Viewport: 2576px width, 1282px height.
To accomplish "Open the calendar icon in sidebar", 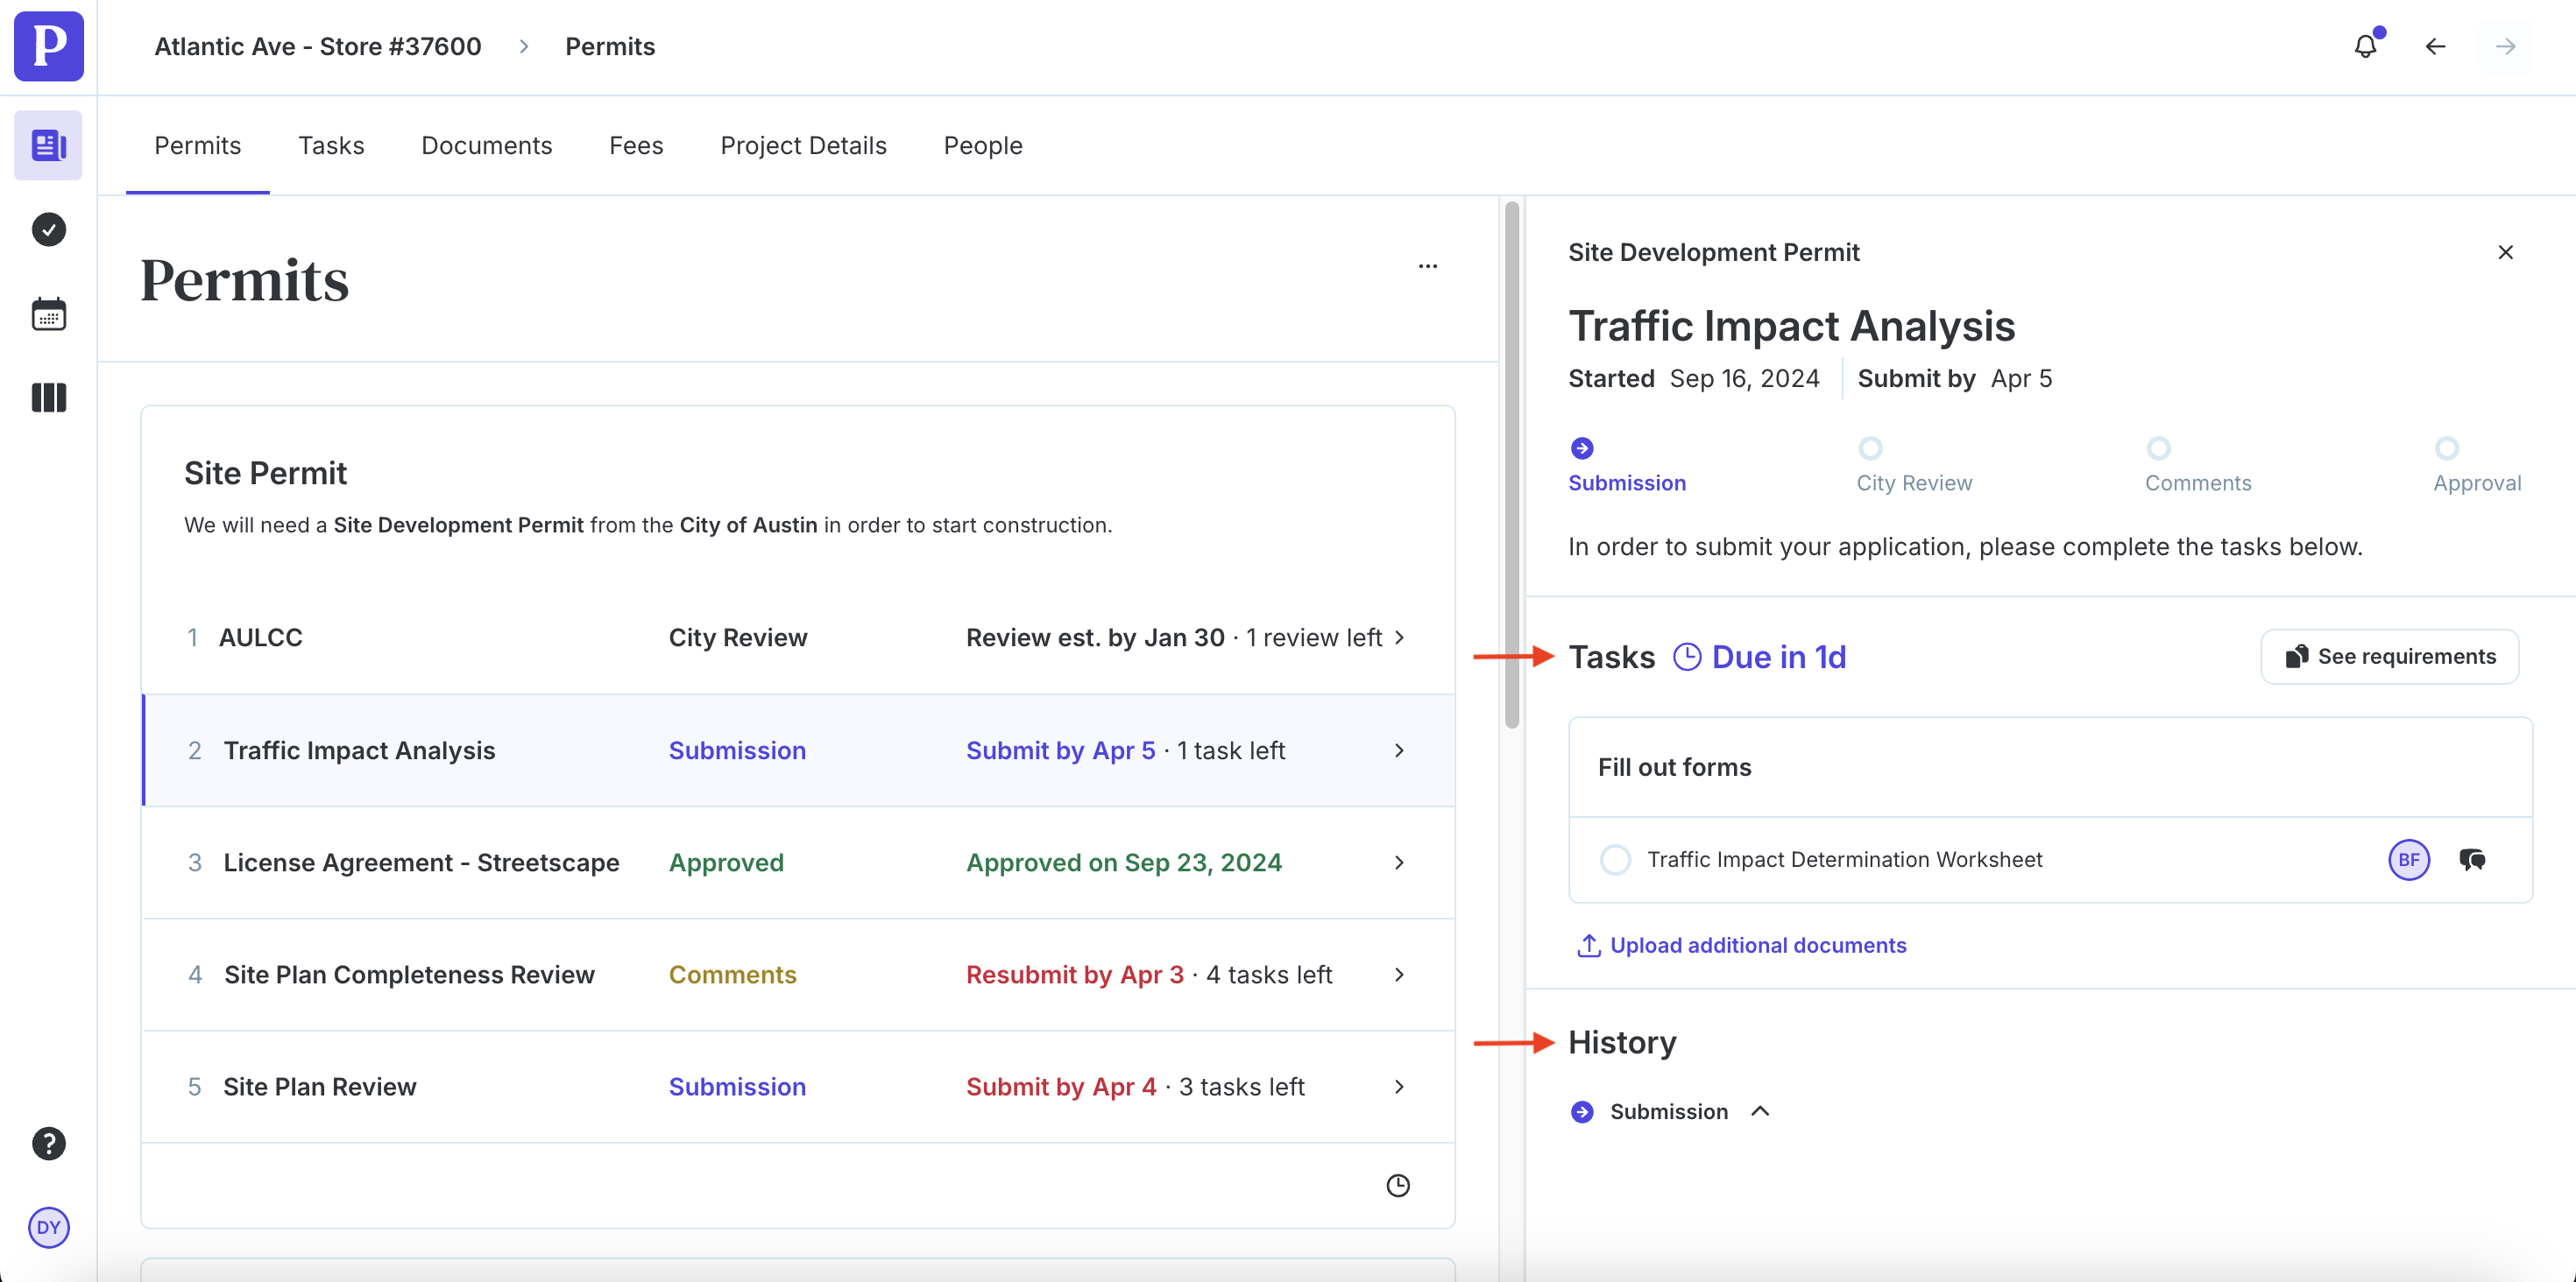I will click(x=48, y=314).
